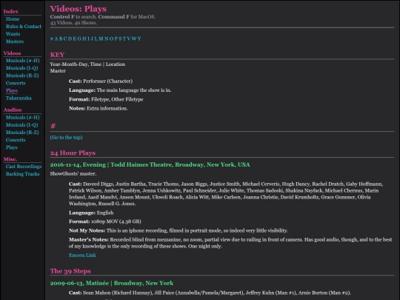Click the 24 Hour Plays show heading
Screen dimensions: 400x300
pos(73,153)
